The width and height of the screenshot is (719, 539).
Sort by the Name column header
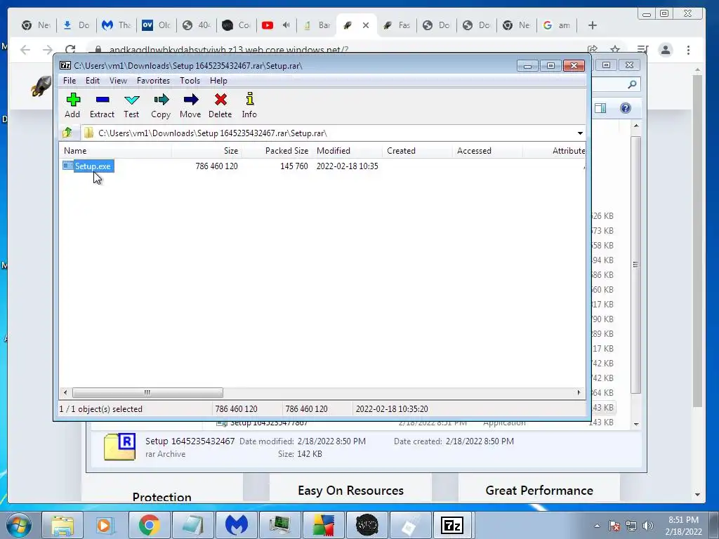pyautogui.click(x=115, y=151)
